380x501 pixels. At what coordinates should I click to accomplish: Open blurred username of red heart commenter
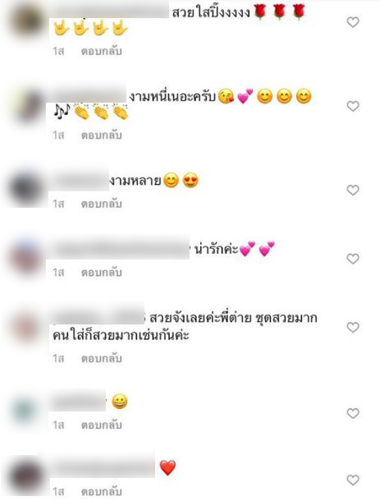tap(103, 467)
